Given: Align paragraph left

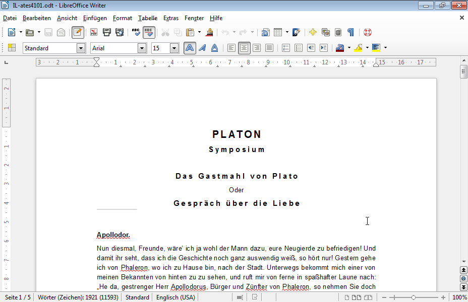Looking at the screenshot, I should coord(231,48).
